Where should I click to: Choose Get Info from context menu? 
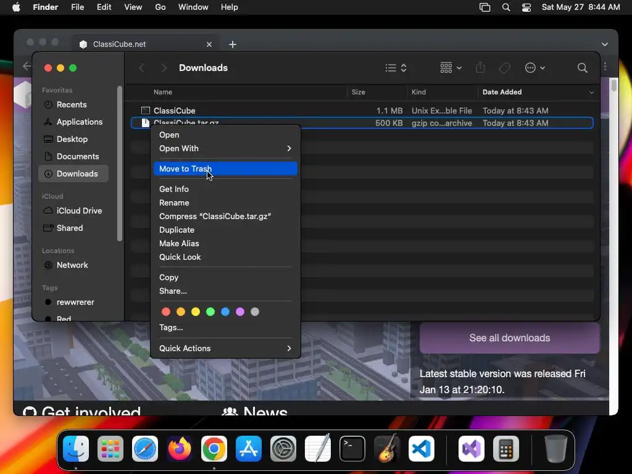pyautogui.click(x=225, y=189)
